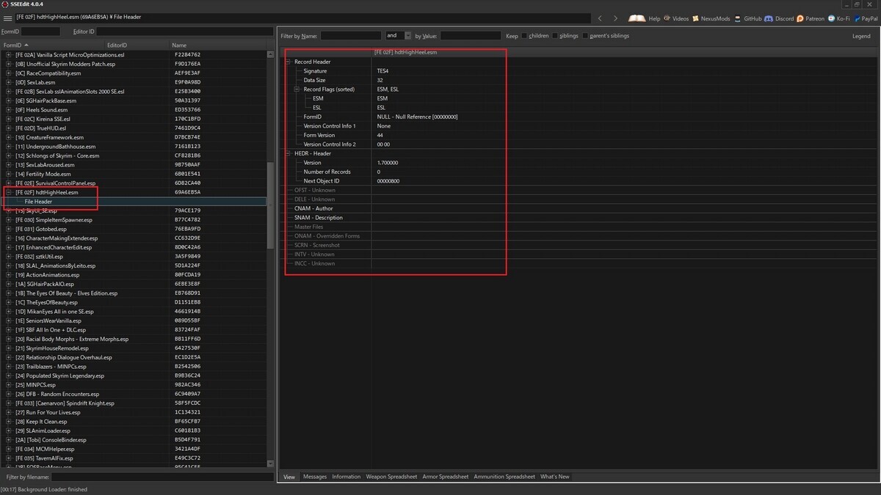This screenshot has width=881, height=495.
Task: Enable the Keep children checkbox
Action: point(523,36)
